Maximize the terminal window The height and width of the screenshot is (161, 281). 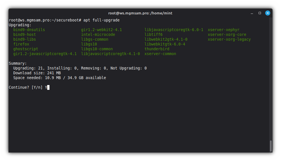[260, 13]
